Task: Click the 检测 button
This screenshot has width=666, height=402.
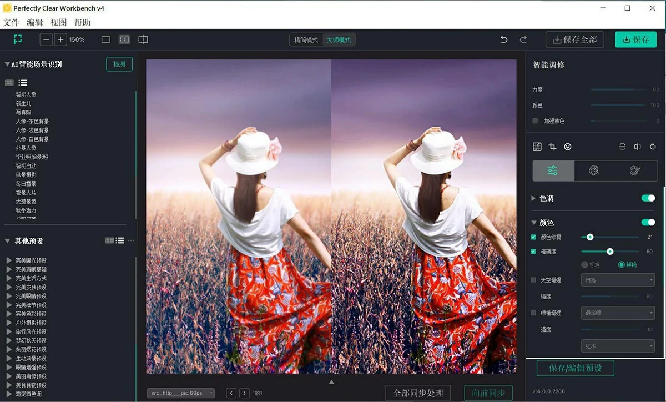Action: [x=119, y=64]
